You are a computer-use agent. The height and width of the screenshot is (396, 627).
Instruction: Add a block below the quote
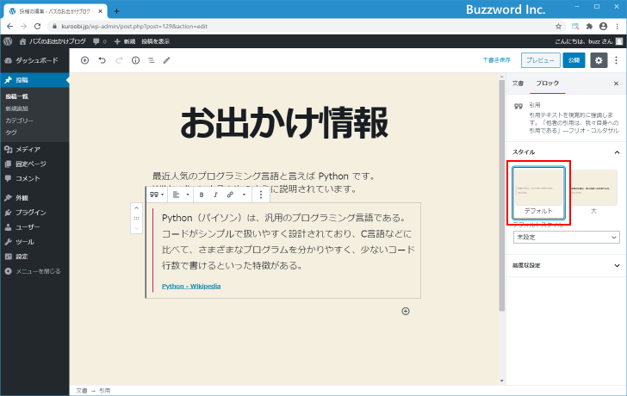pos(406,312)
